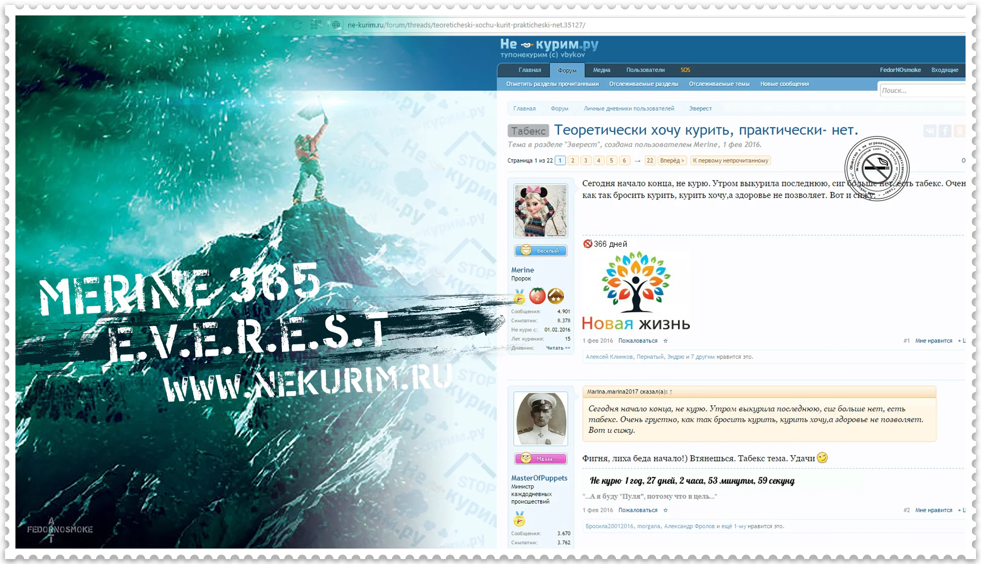Click the globe site info icon
981x564 pixels.
pyautogui.click(x=336, y=25)
